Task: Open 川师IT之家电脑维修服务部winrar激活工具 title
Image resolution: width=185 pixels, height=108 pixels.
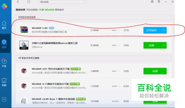Action: [x=55, y=43]
